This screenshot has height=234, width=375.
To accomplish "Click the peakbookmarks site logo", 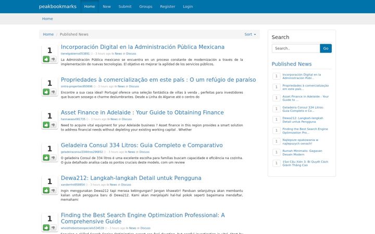I will click(58, 6).
